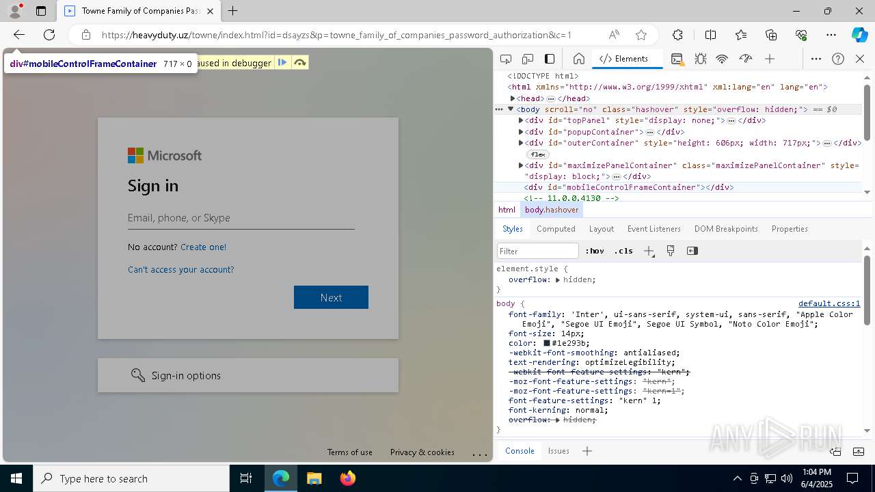
Task: Collapse the body element node
Action: pyautogui.click(x=511, y=109)
